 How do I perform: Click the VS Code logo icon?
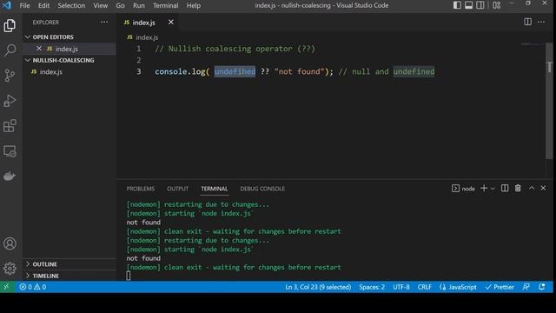pos(7,5)
